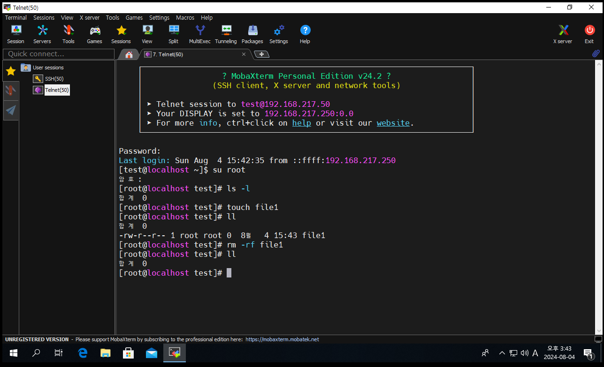Open the Session toolbar icon

click(15, 34)
